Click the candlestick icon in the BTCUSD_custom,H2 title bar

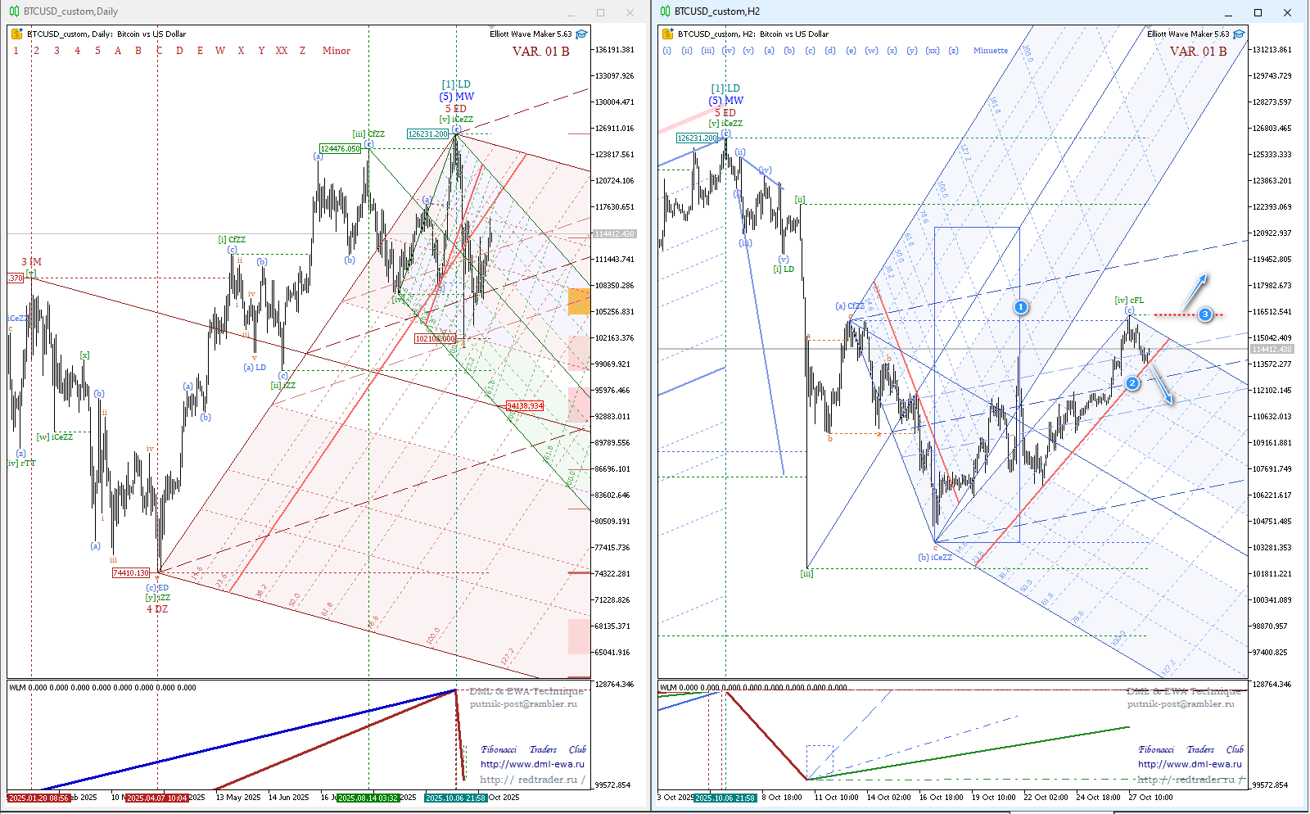coord(665,11)
